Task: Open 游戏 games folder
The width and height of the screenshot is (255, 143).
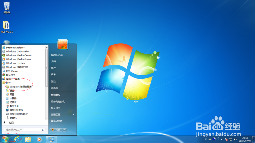Action: click(53, 81)
